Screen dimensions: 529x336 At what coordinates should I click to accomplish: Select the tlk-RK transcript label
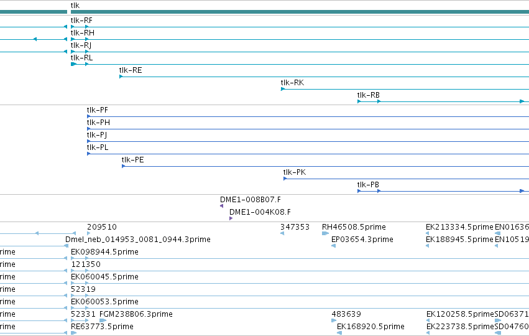click(292, 83)
